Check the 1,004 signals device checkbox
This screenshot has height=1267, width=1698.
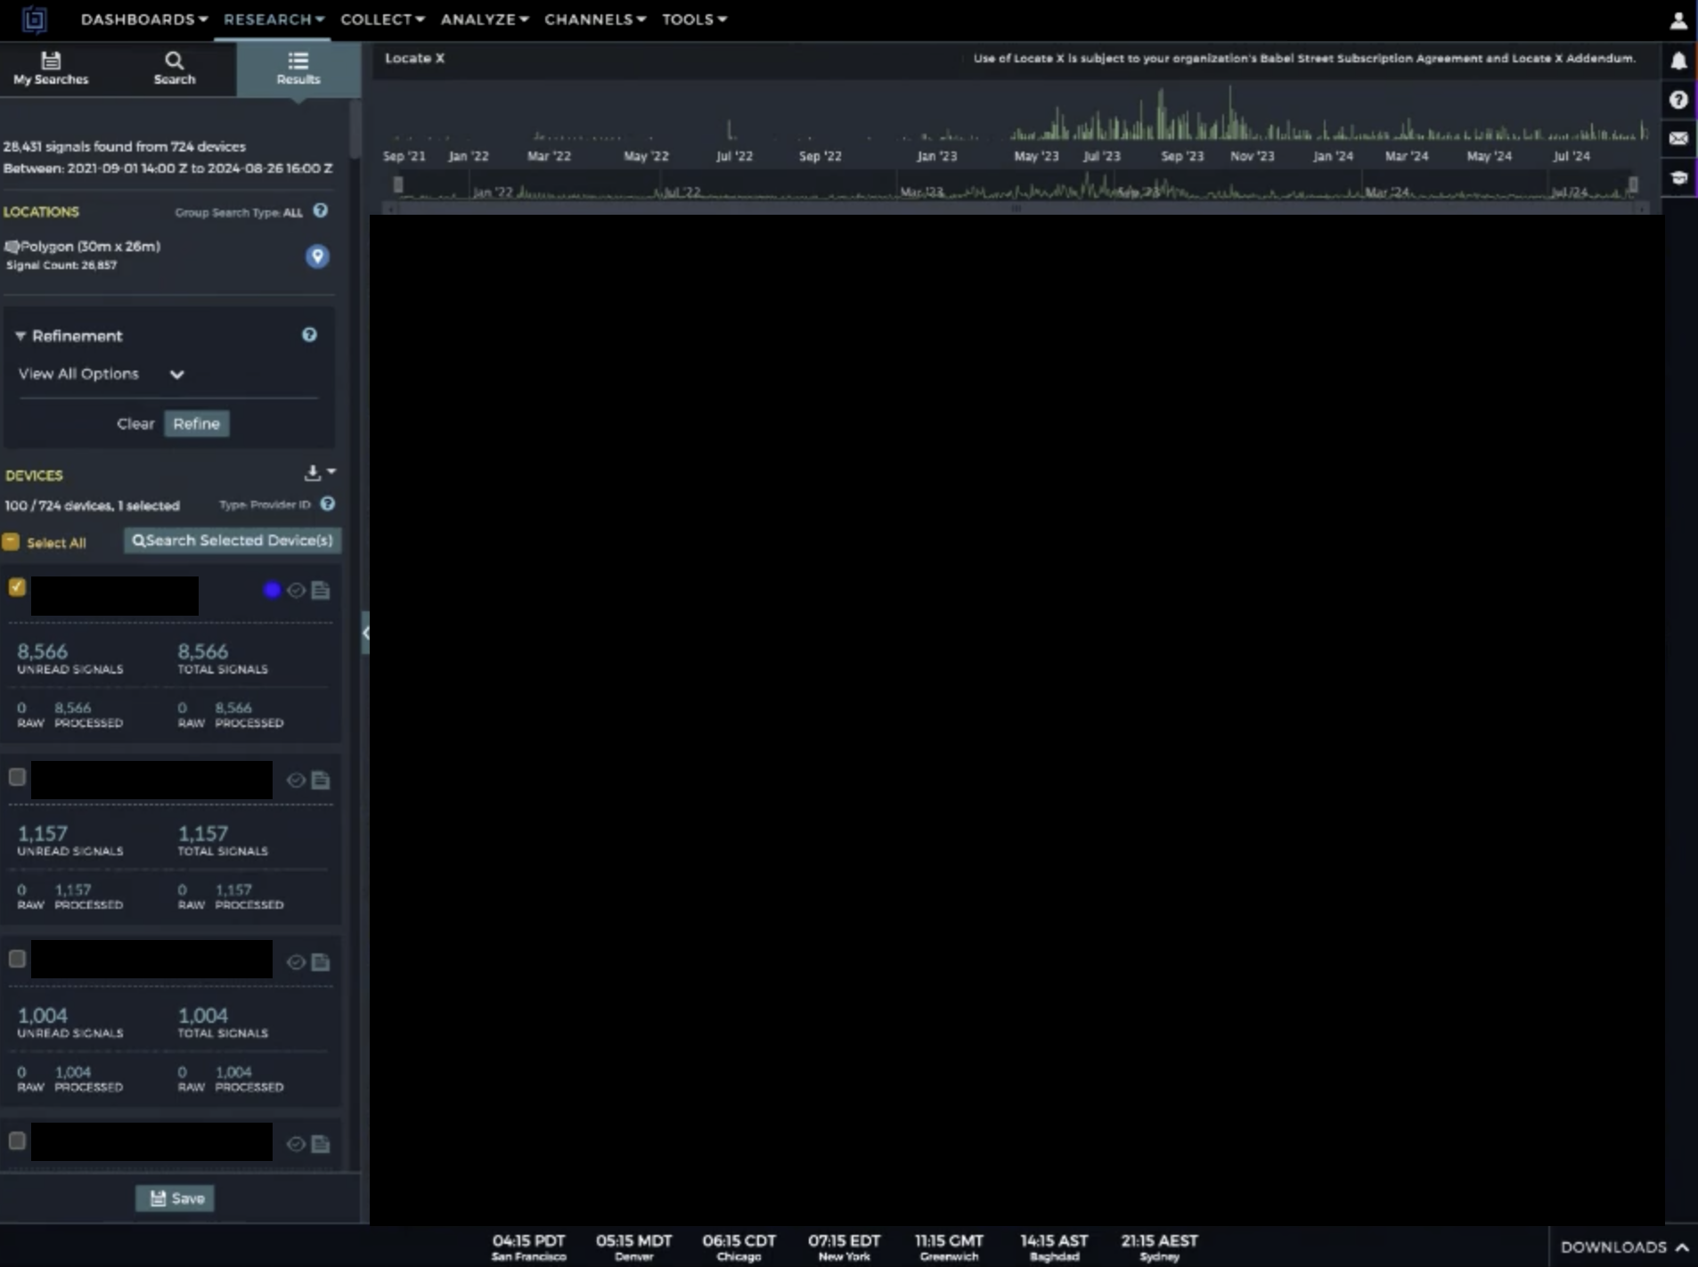coord(17,959)
